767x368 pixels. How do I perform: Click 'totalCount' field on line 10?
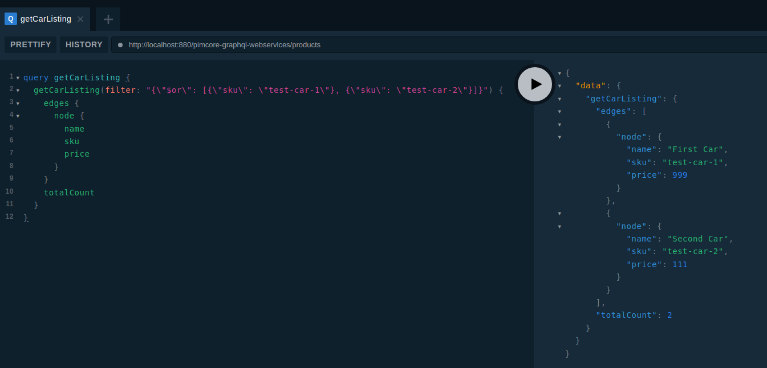click(x=69, y=193)
